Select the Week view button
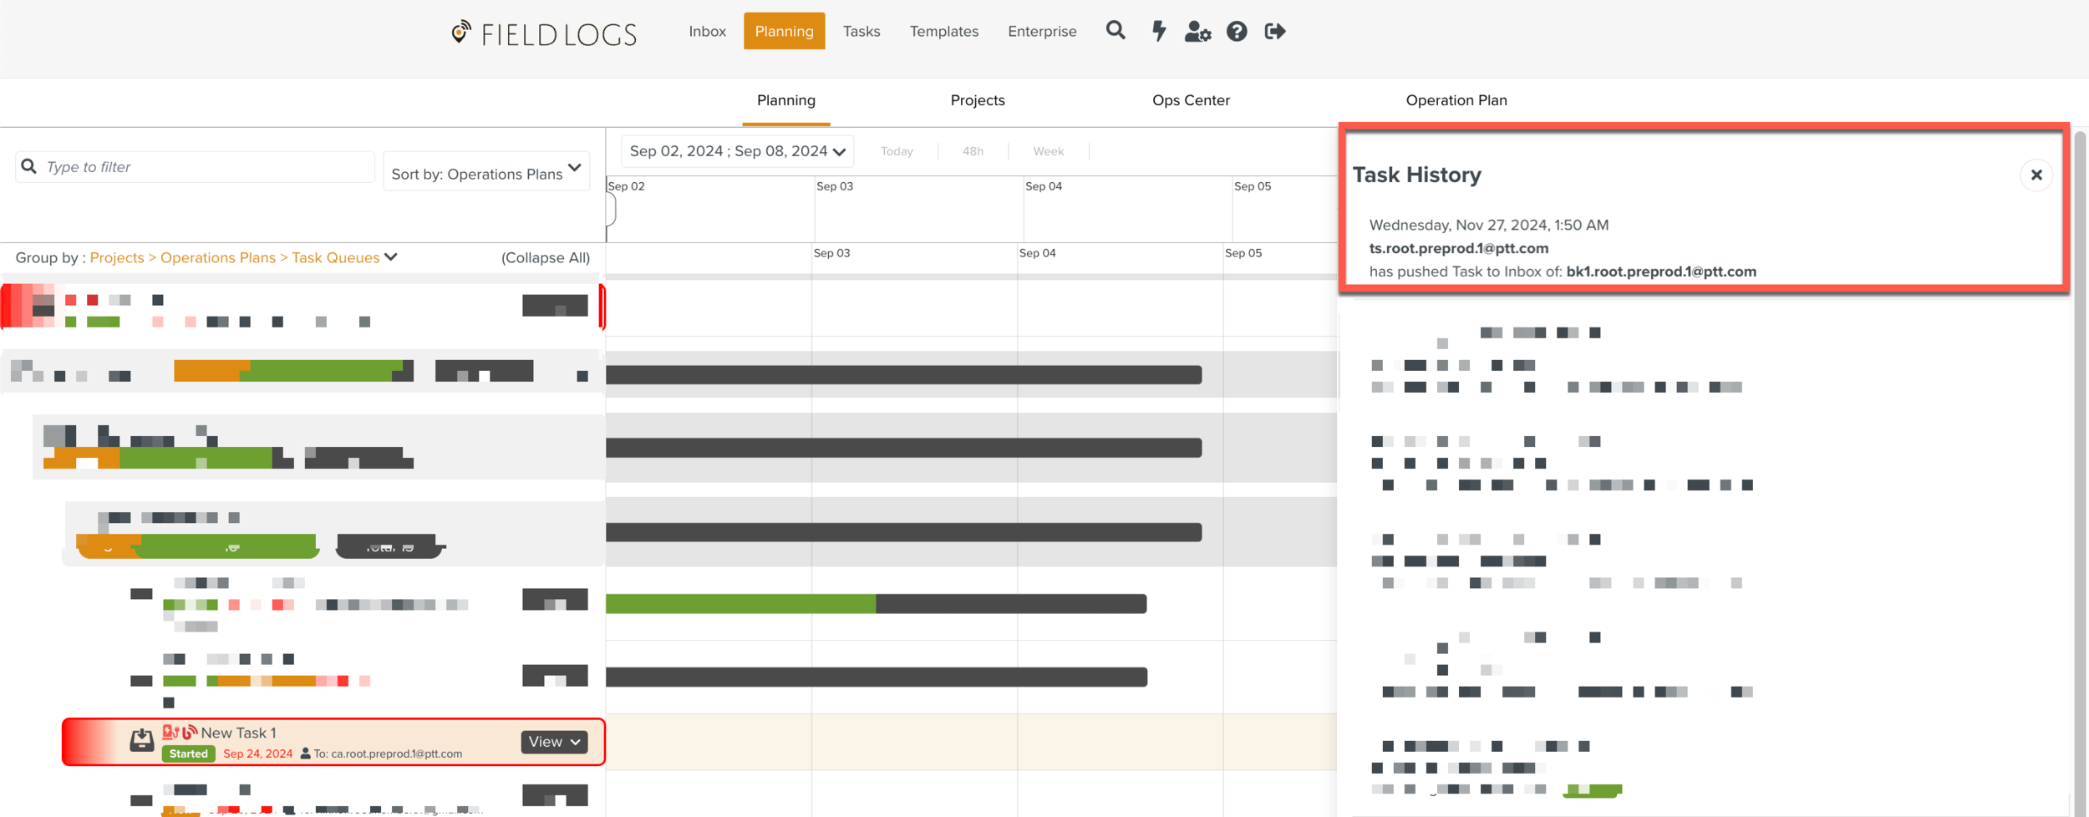Image resolution: width=2089 pixels, height=817 pixels. (1048, 151)
